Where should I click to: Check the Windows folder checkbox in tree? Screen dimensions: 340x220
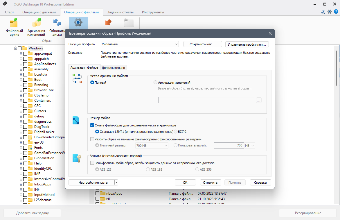click(x=19, y=48)
